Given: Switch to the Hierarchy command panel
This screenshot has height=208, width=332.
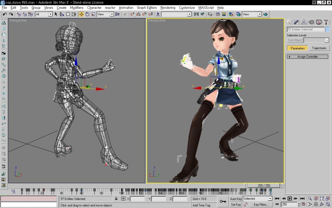Looking at the screenshot, I should (x=303, y=22).
